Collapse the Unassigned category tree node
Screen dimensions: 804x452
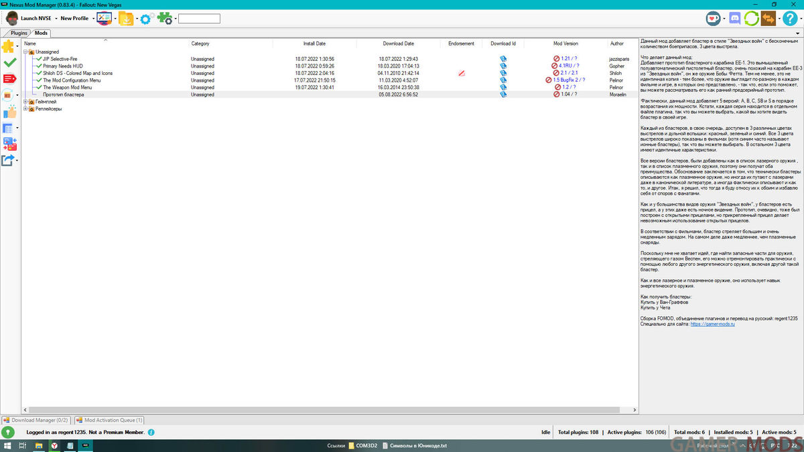(x=25, y=52)
